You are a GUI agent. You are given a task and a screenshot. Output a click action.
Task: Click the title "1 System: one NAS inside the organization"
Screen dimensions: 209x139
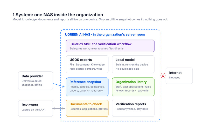(x=58, y=15)
